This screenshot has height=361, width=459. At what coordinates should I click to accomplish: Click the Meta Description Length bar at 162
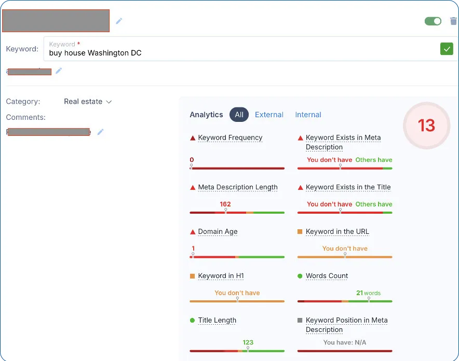[x=225, y=213]
